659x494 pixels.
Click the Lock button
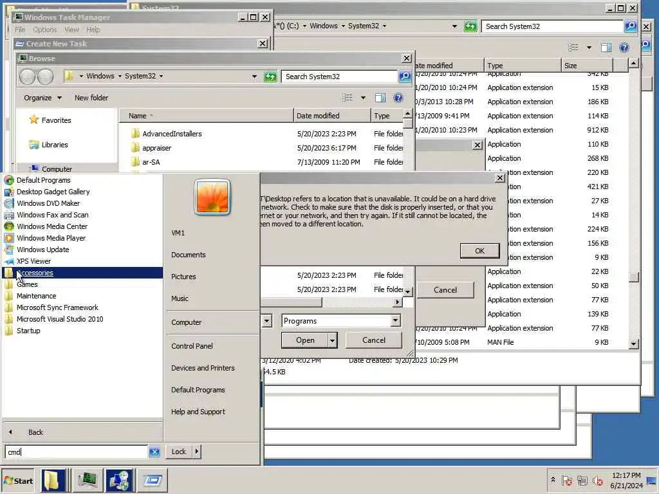tap(179, 452)
